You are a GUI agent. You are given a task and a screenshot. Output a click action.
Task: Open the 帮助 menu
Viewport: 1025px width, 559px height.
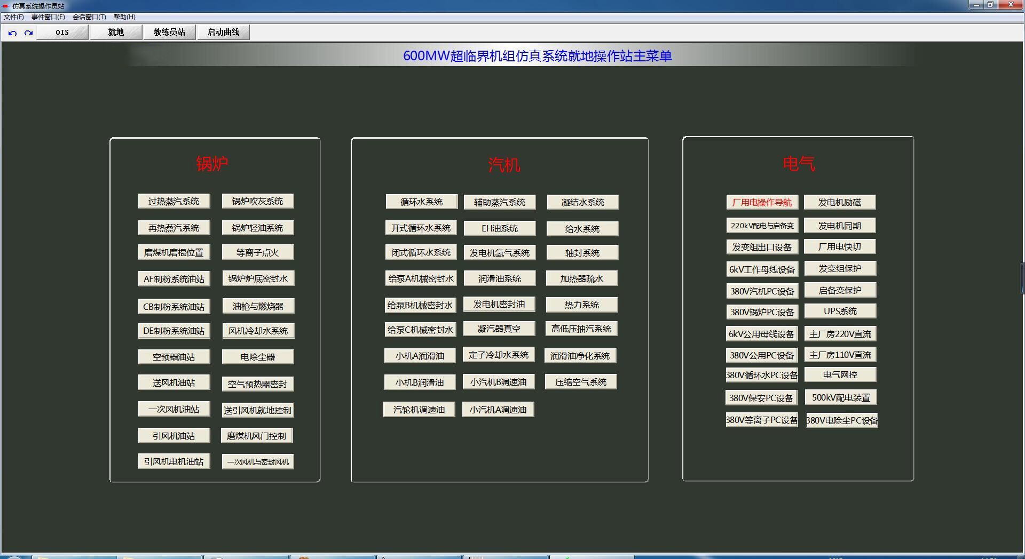point(124,17)
